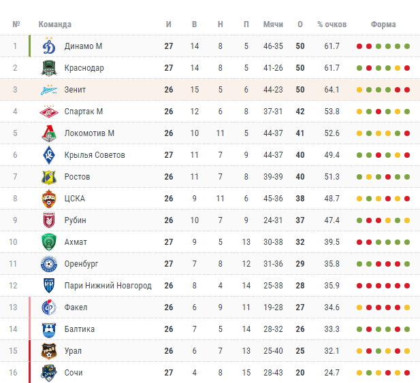
Task: Click Zenit's first yellow form dot
Action: (x=359, y=90)
